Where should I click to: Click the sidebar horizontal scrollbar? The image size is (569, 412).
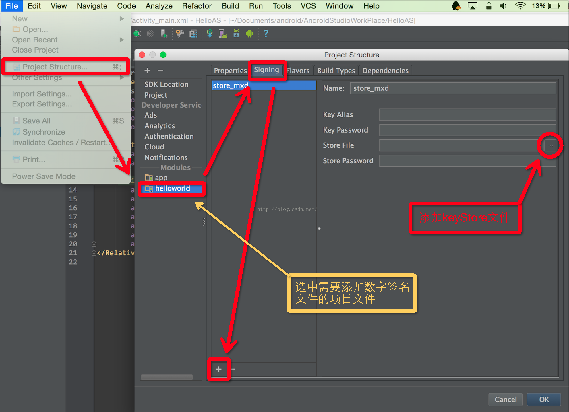coord(167,377)
